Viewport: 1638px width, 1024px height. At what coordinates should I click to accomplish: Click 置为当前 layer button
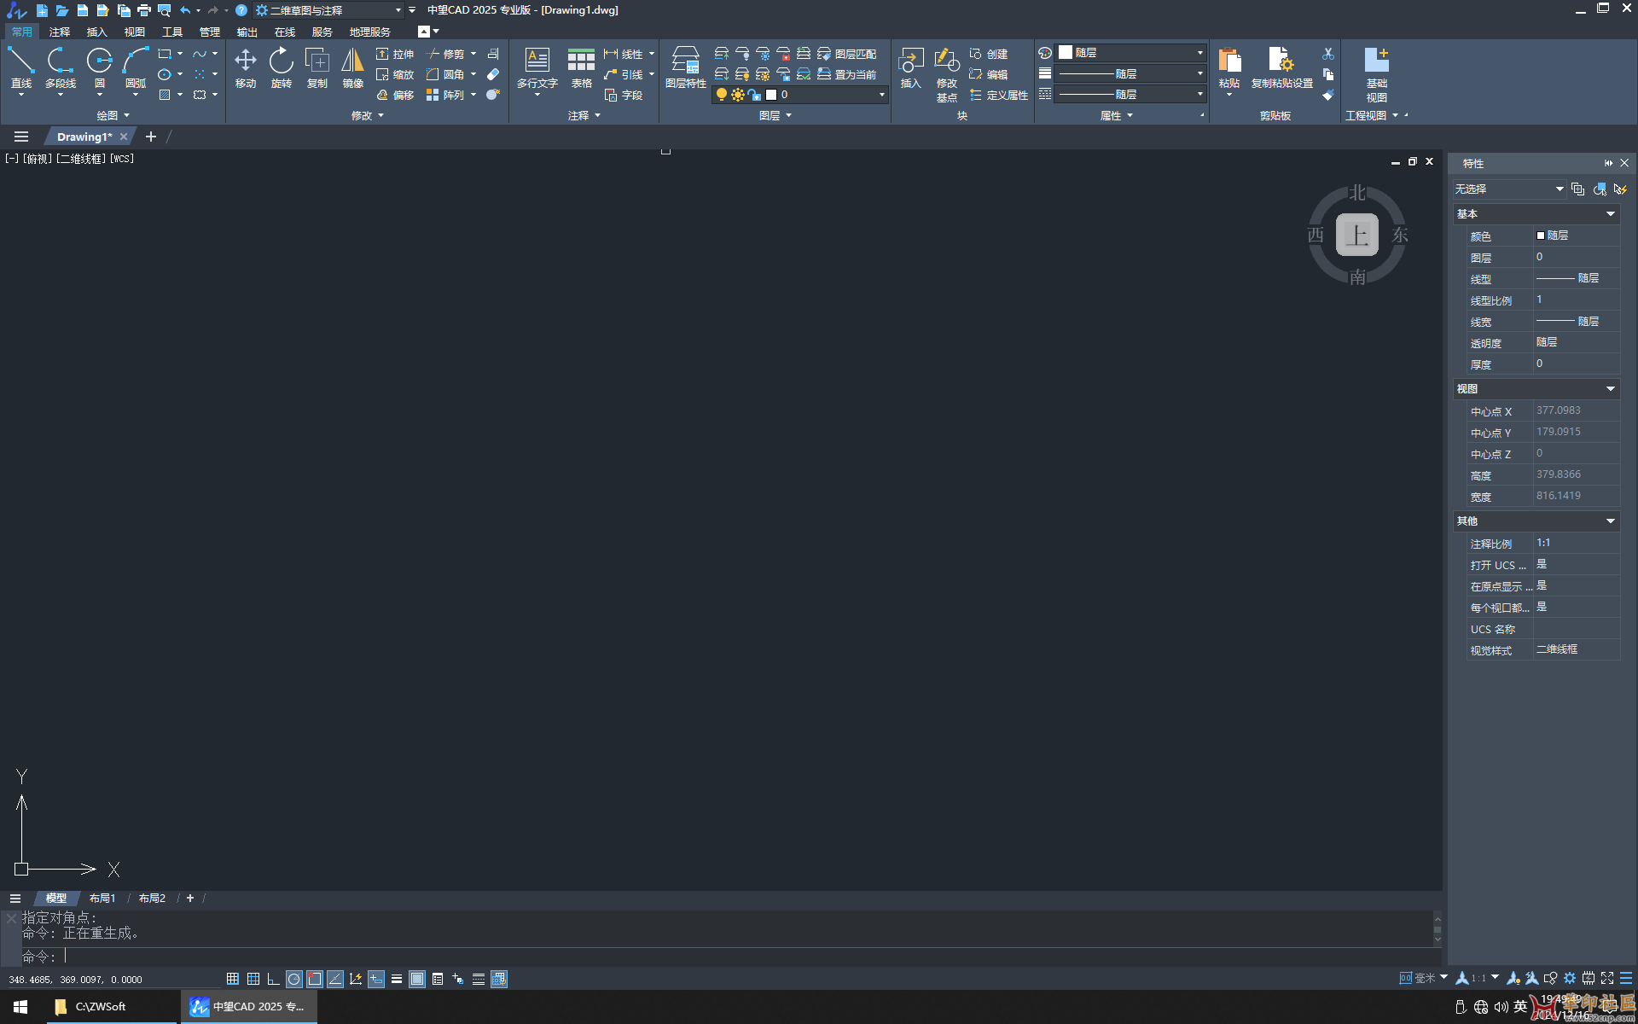tap(847, 74)
